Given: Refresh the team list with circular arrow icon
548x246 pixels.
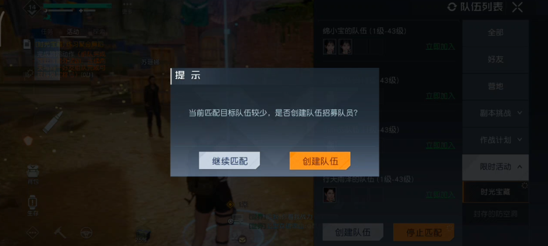Looking at the screenshot, I should pyautogui.click(x=452, y=7).
